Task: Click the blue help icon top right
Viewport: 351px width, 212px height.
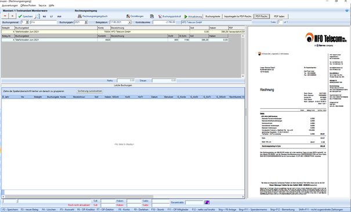Action: coord(347,10)
